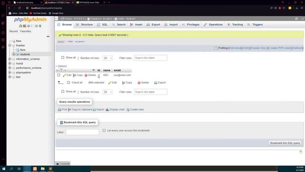
Task: Click the log out icon beside home
Action: coord(24,26)
